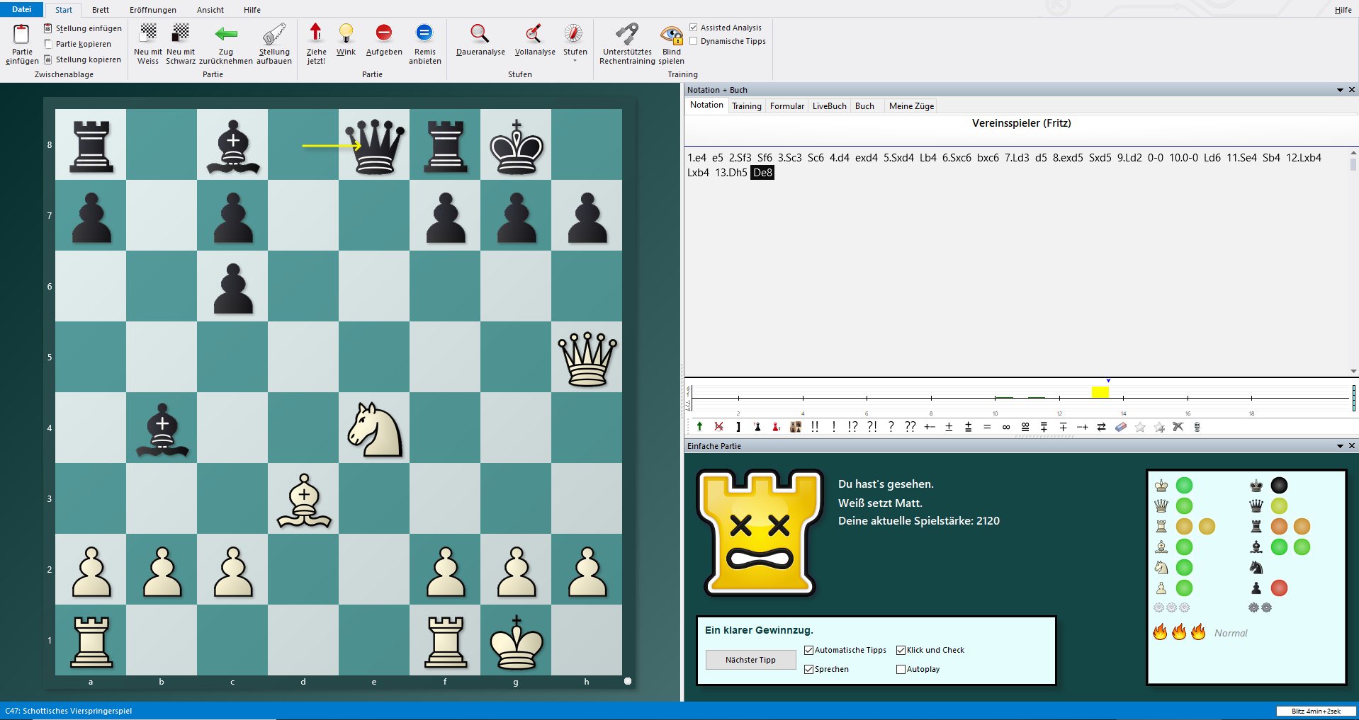Click the red crossed delete variation icon
This screenshot has height=720, width=1359.
pos(718,427)
